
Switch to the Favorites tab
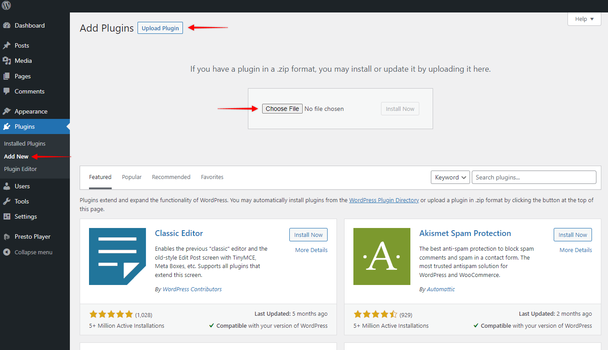212,177
